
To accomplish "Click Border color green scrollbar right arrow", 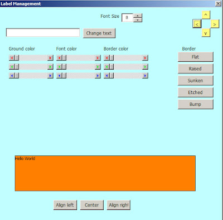I will point(145,67).
